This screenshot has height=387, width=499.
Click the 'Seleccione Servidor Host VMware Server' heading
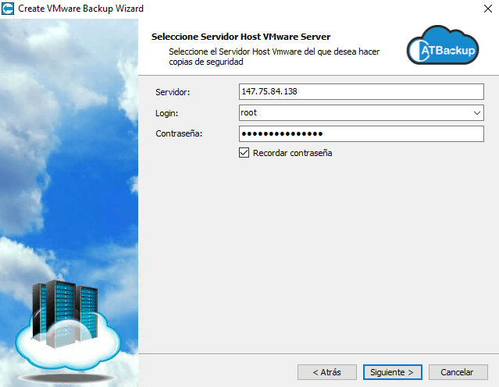coord(241,37)
